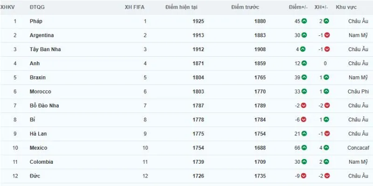Click the Concacaf region label for Mexico
Viewport: 373px width, 186px height.
click(358, 148)
